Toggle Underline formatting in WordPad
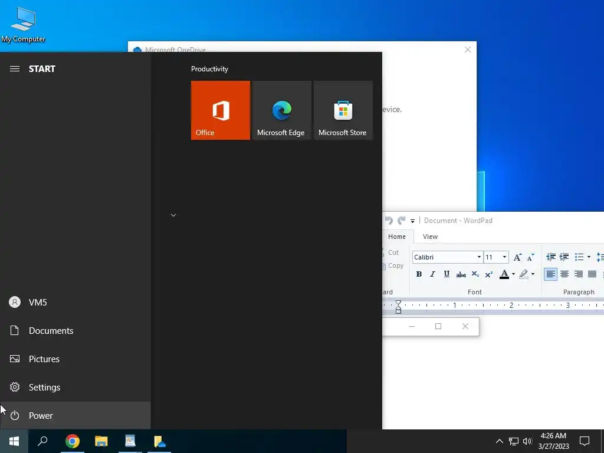This screenshot has height=453, width=604. click(447, 274)
